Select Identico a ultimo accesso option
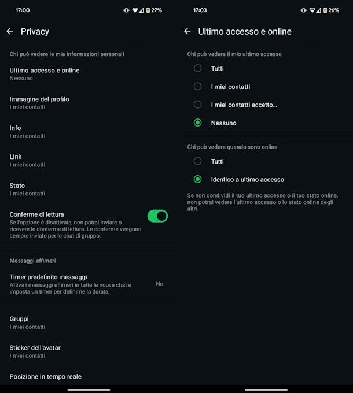The width and height of the screenshot is (353, 393). [198, 179]
